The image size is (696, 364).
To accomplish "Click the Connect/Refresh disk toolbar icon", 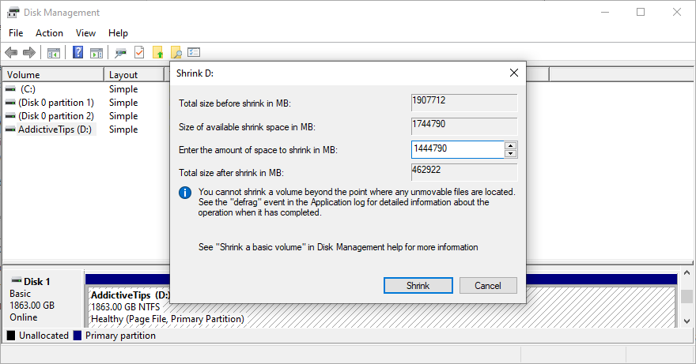I will click(121, 53).
